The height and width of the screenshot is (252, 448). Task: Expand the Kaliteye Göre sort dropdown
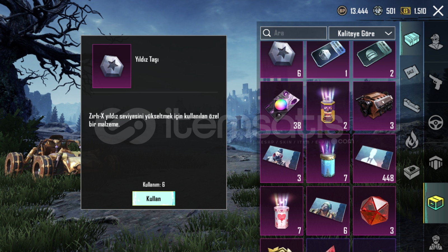(x=362, y=33)
